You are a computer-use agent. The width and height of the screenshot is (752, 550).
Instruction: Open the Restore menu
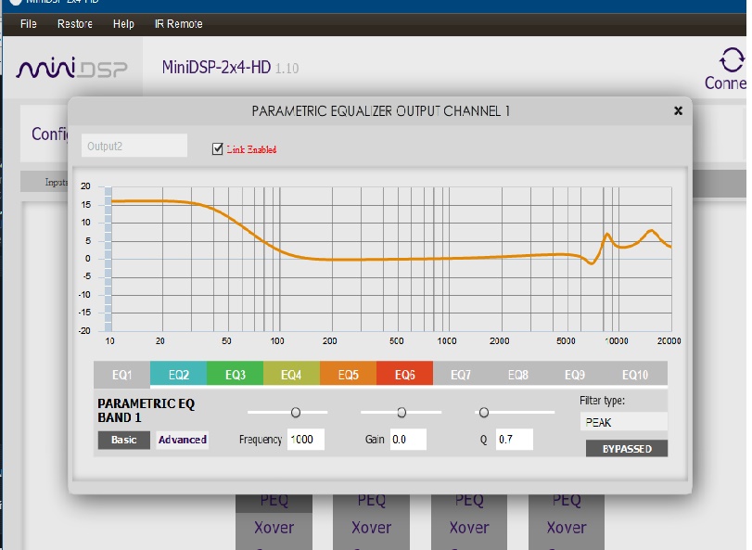click(75, 24)
